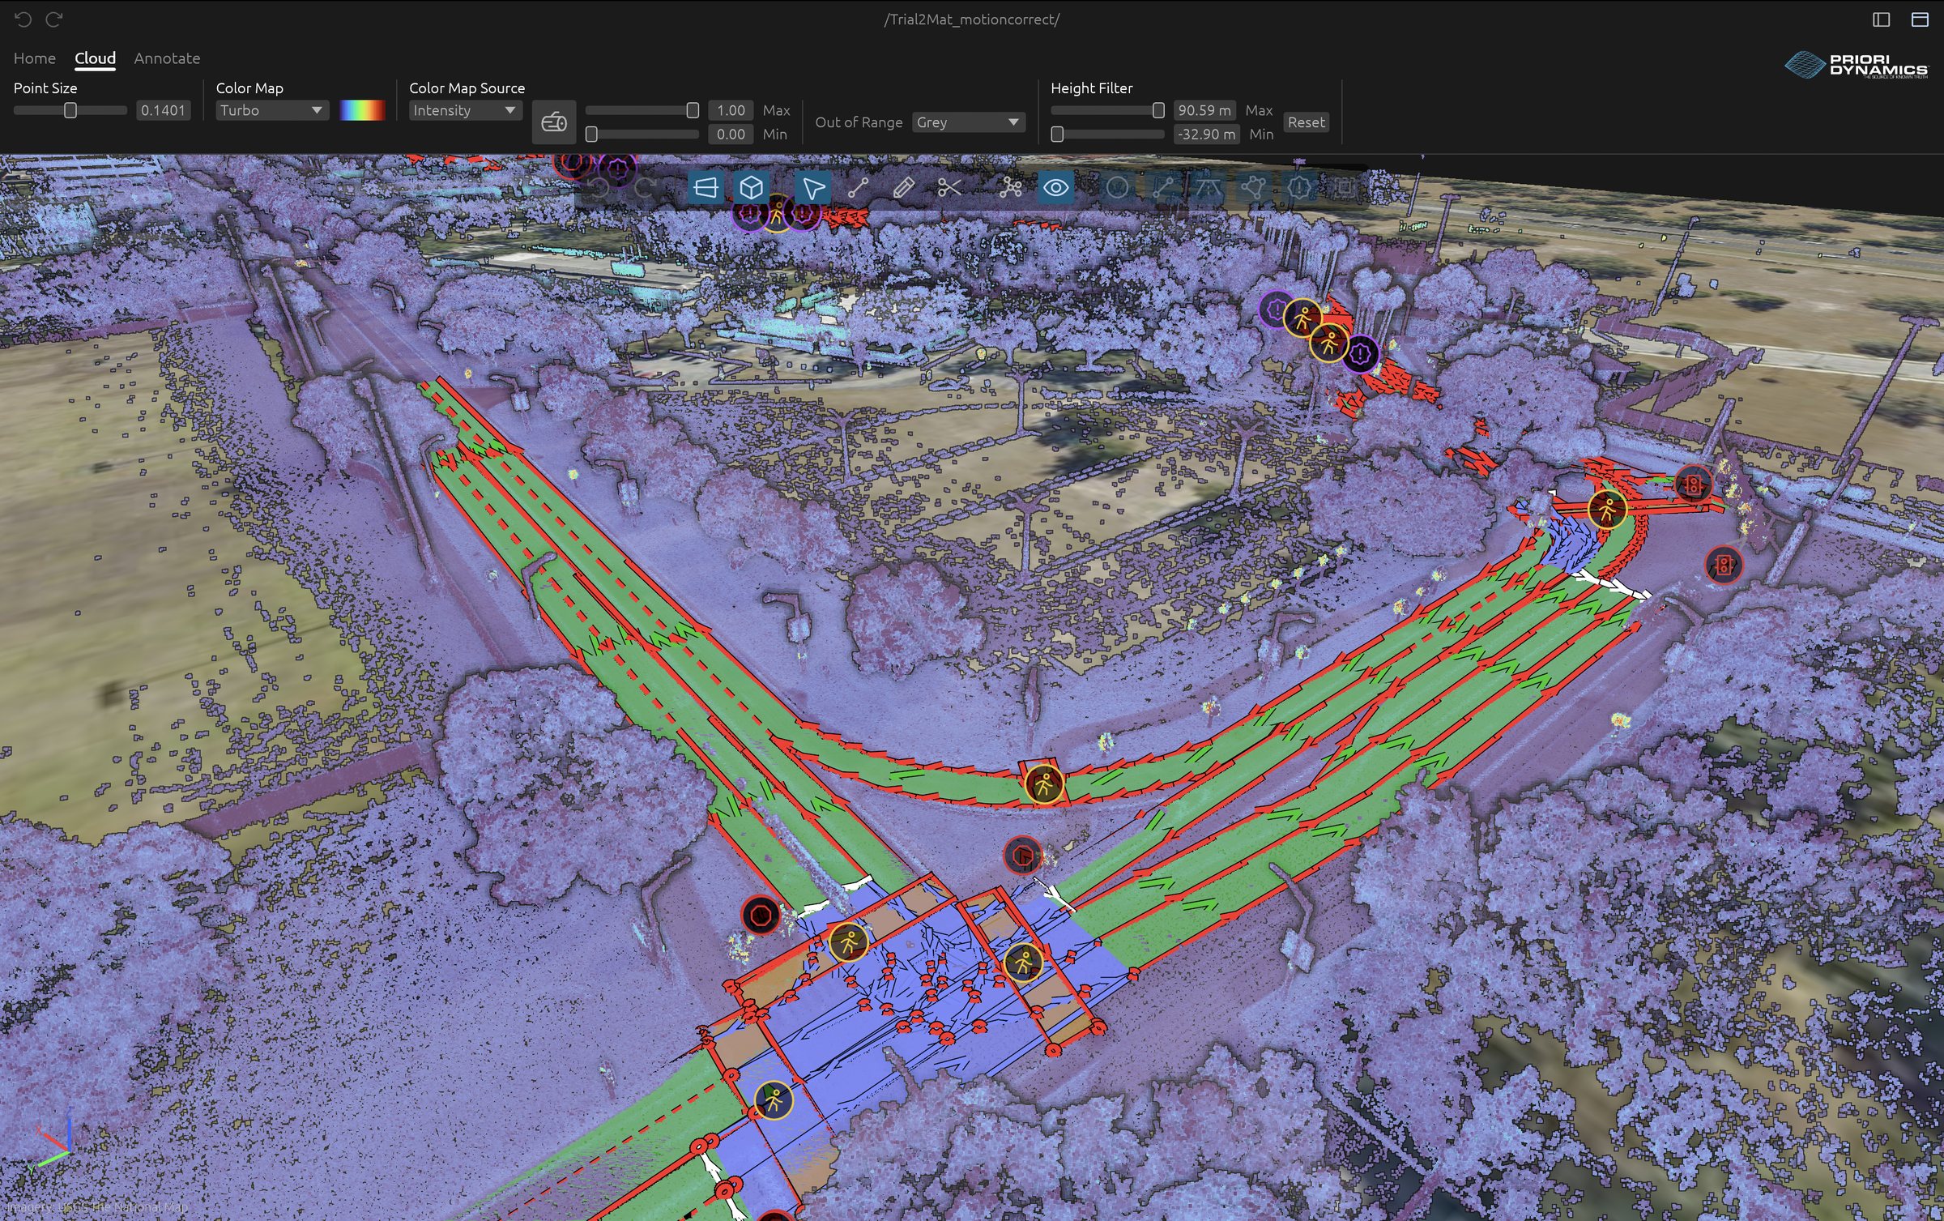Switch to the Cloud tab

(x=96, y=58)
